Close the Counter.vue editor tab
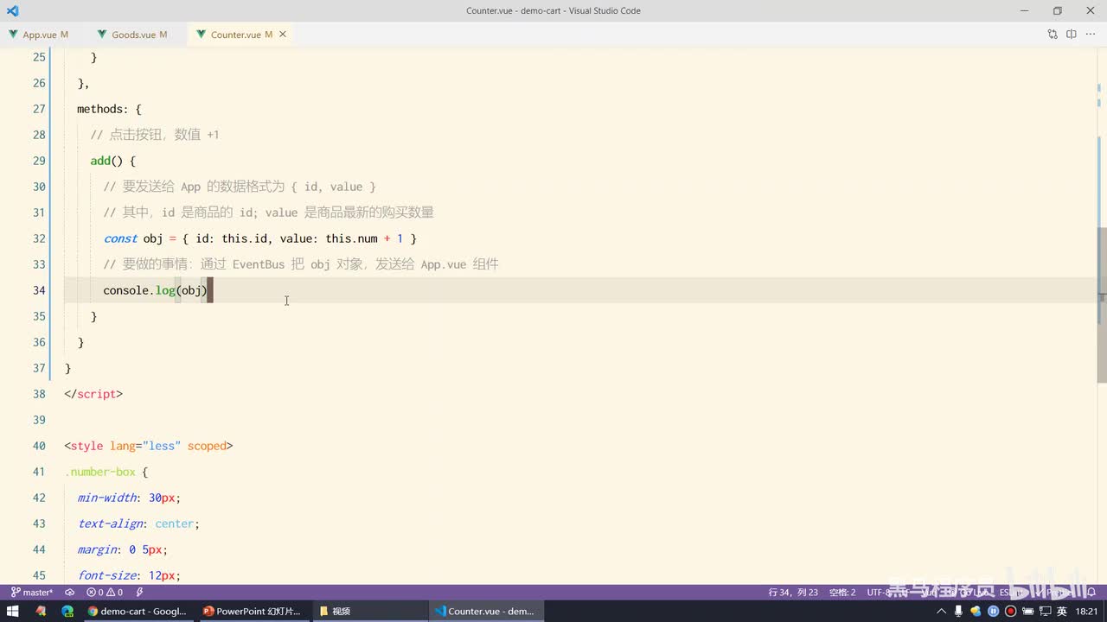The height and width of the screenshot is (622, 1107). tap(283, 35)
